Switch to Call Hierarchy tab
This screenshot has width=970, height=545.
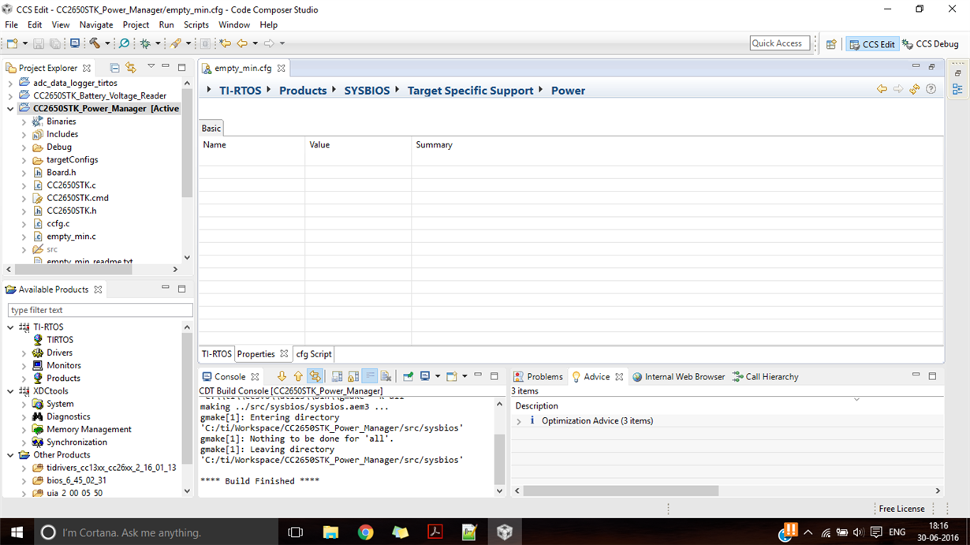[x=765, y=377]
